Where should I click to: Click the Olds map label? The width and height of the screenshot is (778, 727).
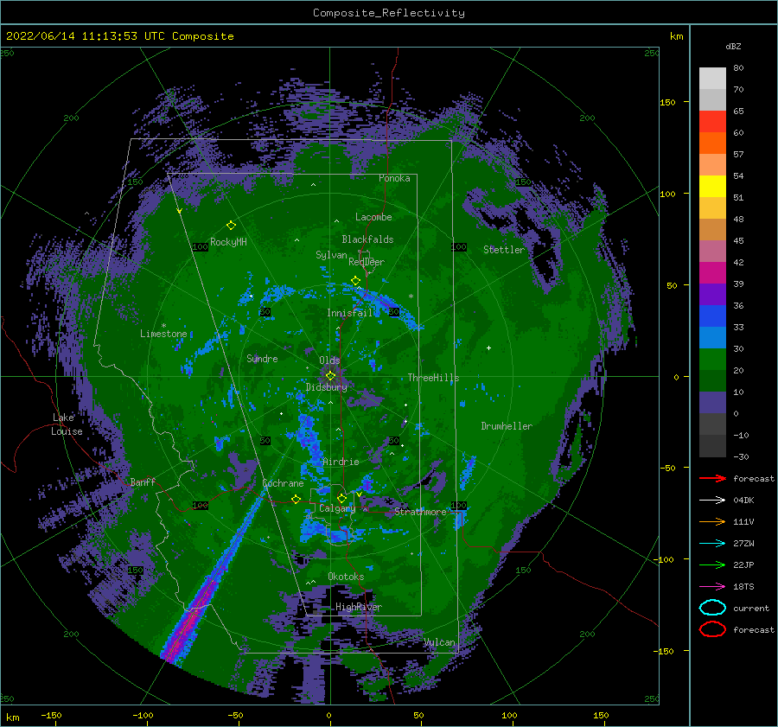click(329, 360)
